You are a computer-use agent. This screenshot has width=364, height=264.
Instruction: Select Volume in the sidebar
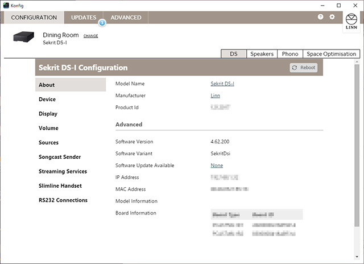48,128
